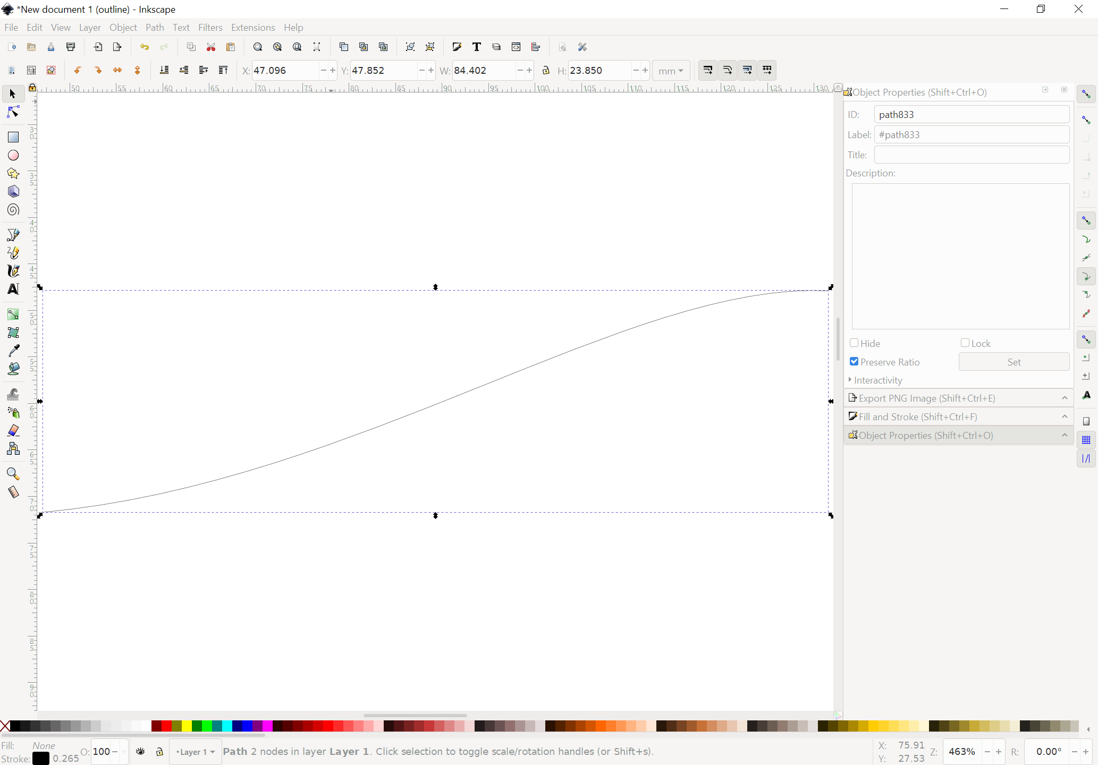Select the Spray tool
The height and width of the screenshot is (765, 1098).
13,412
